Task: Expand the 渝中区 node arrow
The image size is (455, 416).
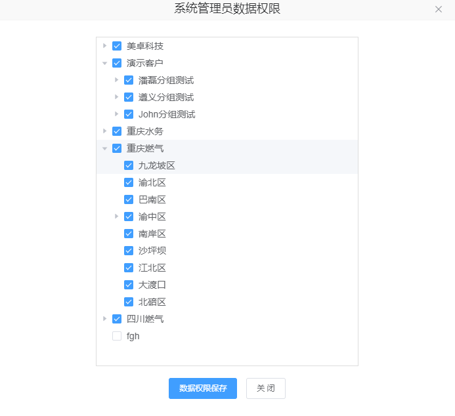Action: coord(116,217)
